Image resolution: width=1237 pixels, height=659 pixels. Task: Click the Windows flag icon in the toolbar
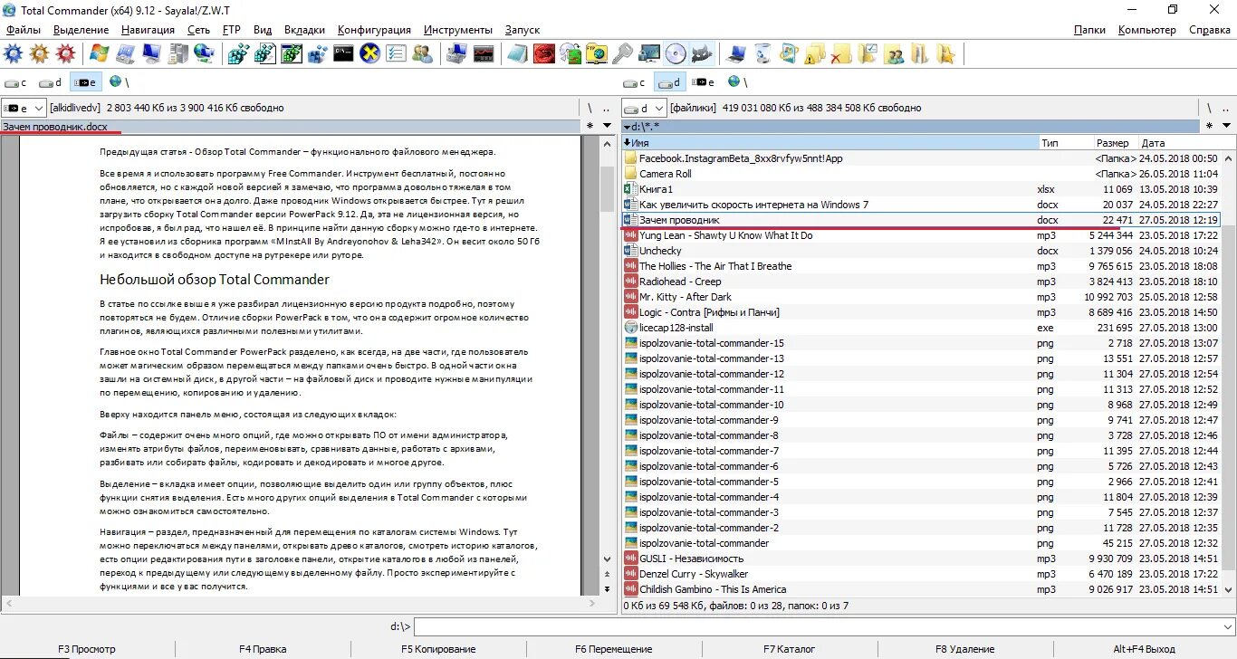click(99, 53)
